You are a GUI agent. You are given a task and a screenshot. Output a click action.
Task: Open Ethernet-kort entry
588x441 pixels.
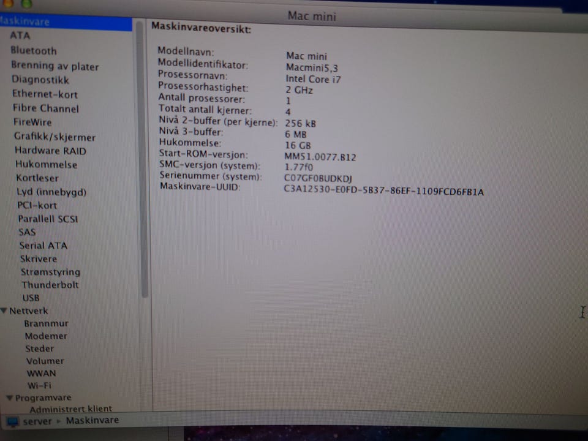tap(45, 94)
